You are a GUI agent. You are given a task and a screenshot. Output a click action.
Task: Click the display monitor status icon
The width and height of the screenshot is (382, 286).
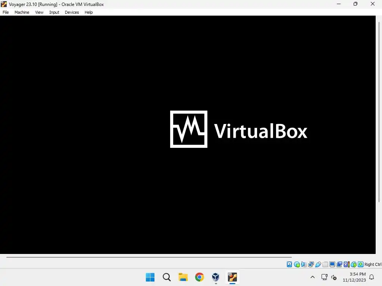332,264
